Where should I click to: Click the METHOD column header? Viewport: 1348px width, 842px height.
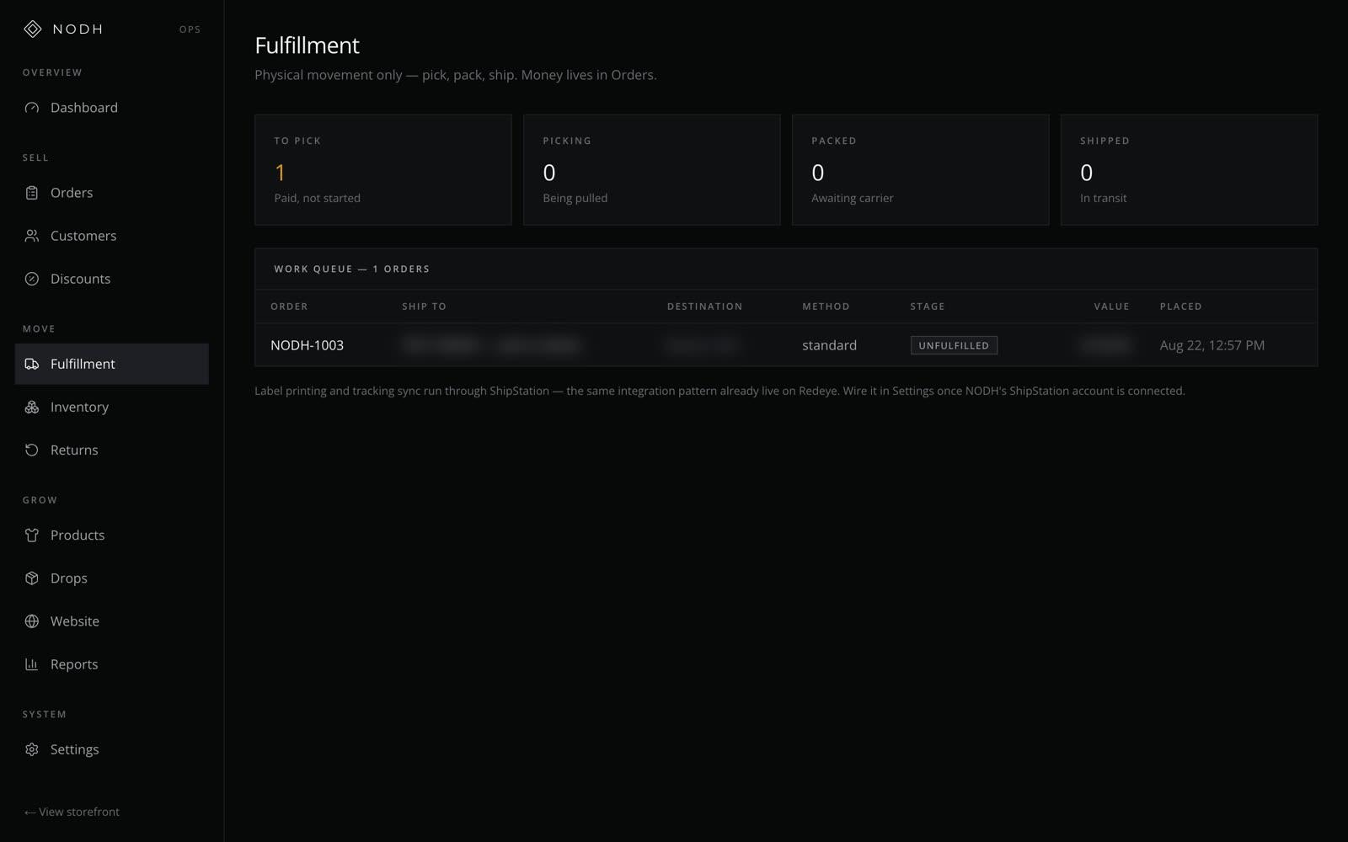point(826,306)
